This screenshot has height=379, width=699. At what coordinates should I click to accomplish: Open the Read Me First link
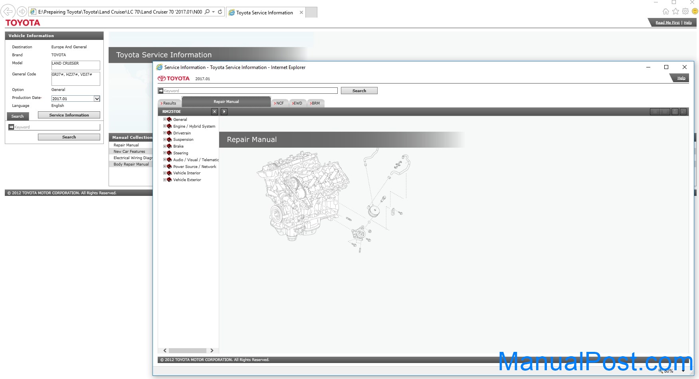[667, 23]
